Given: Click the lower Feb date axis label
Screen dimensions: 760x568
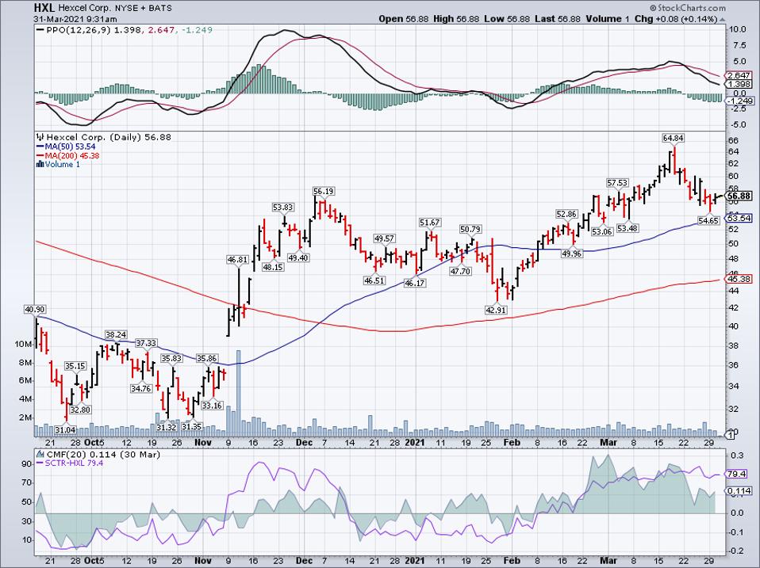Looking at the screenshot, I should [x=512, y=561].
